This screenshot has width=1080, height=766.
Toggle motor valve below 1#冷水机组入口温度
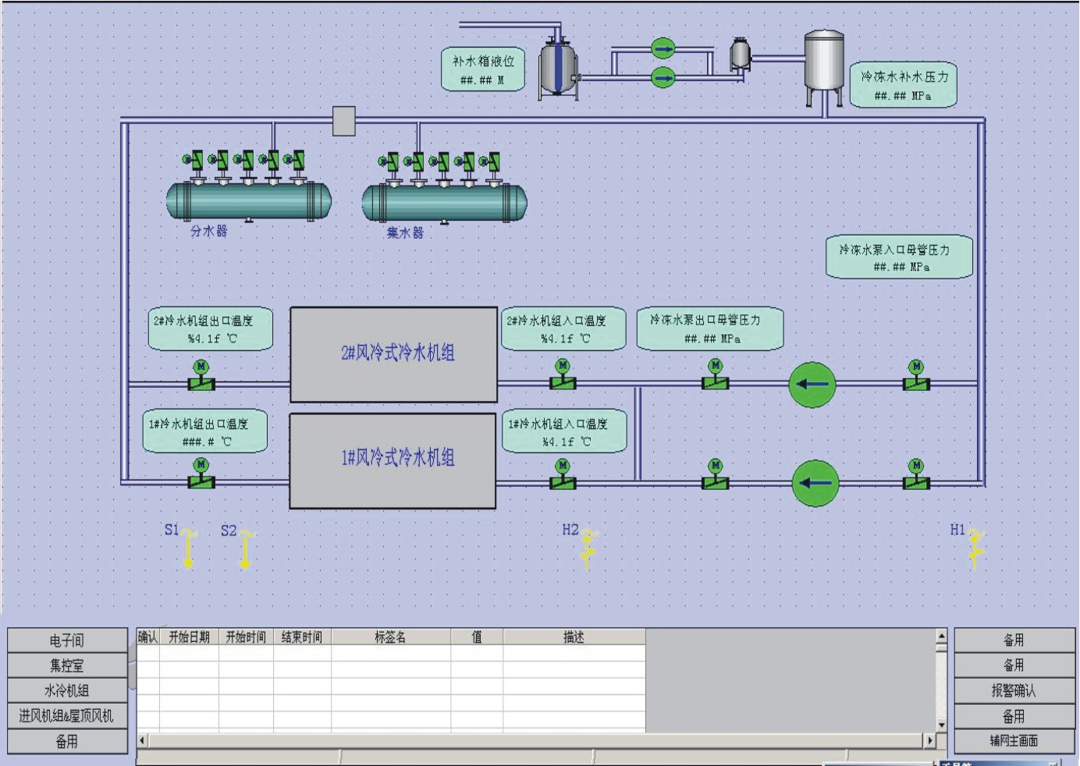pos(563,476)
